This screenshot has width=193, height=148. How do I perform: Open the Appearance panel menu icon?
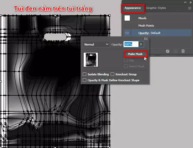(x=189, y=8)
